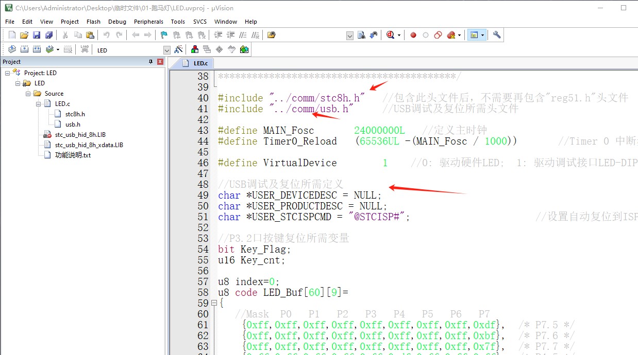Open Options for Target wand icon

(x=178, y=49)
